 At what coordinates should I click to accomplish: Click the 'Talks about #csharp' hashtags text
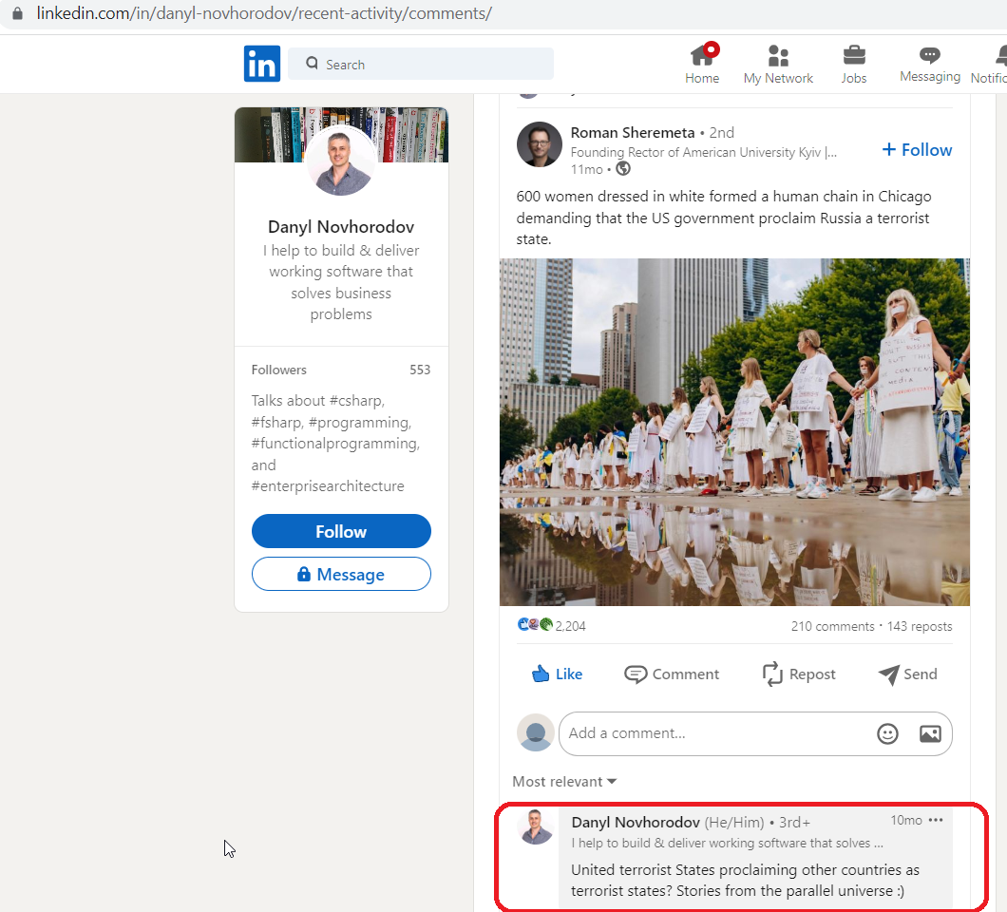335,443
